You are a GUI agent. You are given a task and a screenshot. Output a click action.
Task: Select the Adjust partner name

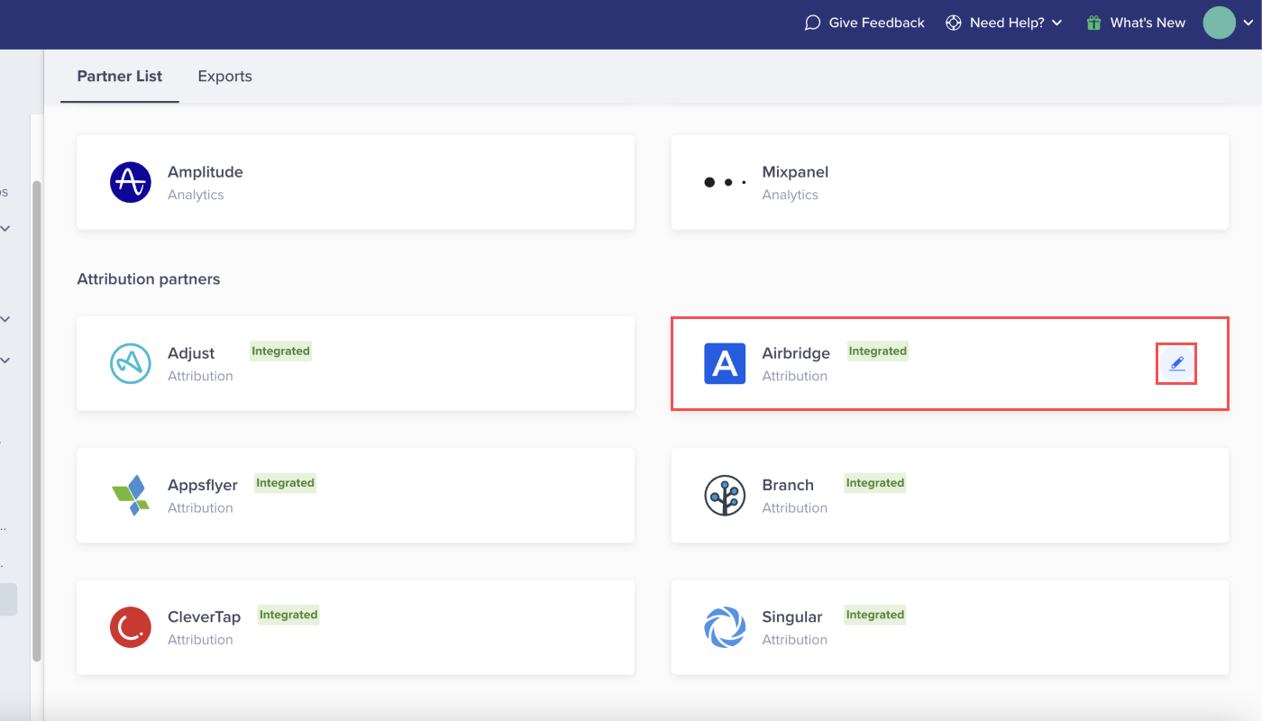coord(191,353)
